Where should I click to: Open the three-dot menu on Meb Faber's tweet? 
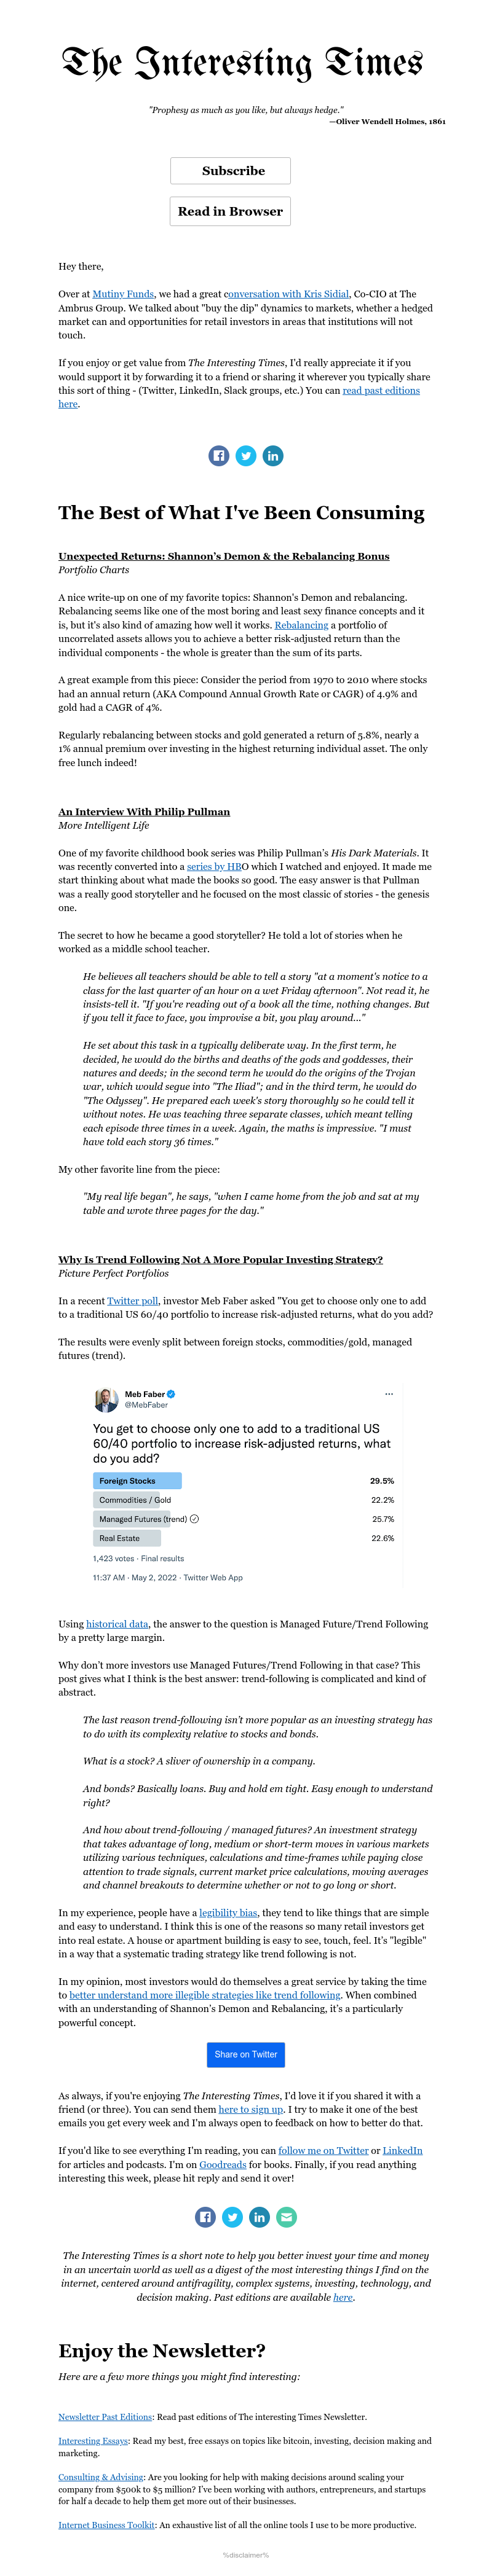click(389, 1394)
